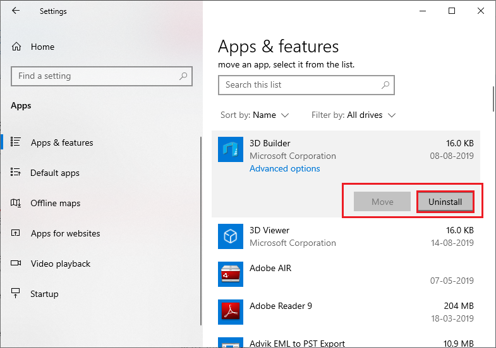Maximize the Settings window

(x=452, y=11)
